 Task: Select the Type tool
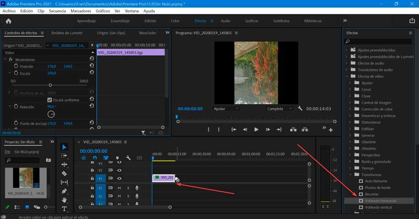coord(64,209)
